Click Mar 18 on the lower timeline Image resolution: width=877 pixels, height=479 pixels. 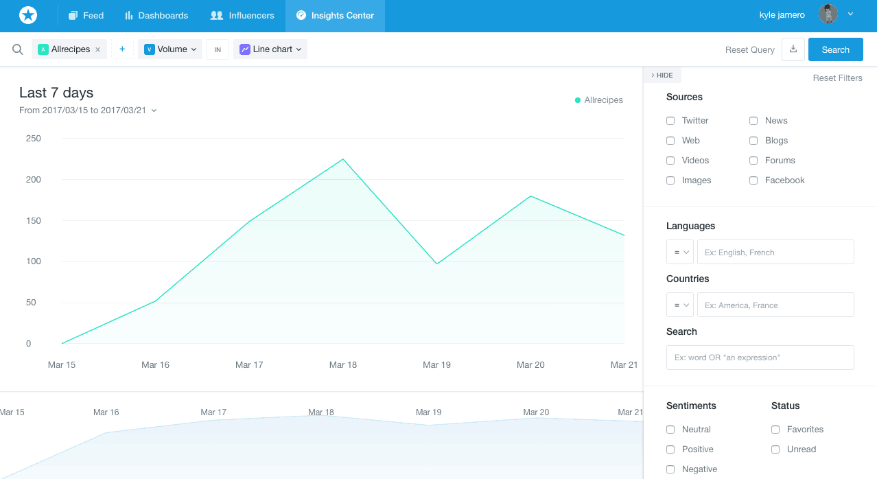[321, 412]
